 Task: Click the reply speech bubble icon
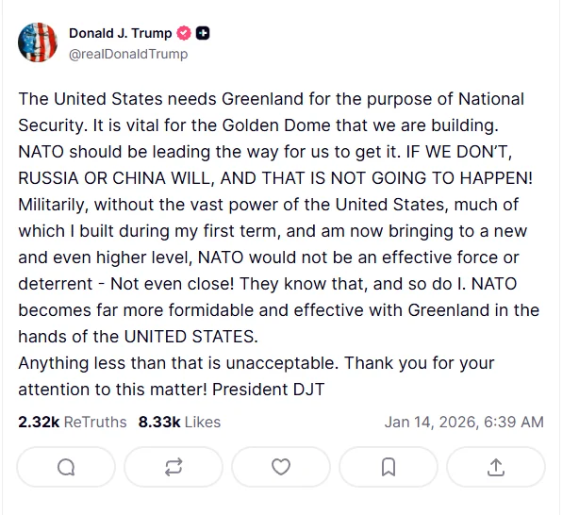click(66, 467)
